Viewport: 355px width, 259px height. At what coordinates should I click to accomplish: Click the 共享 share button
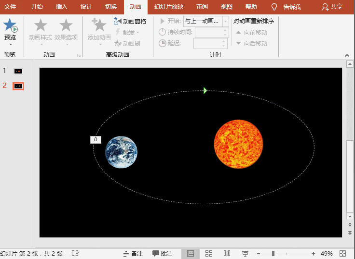point(332,7)
